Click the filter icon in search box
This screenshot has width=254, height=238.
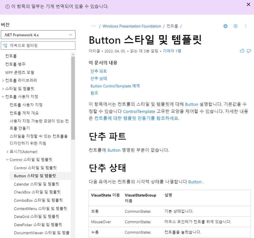5,46
